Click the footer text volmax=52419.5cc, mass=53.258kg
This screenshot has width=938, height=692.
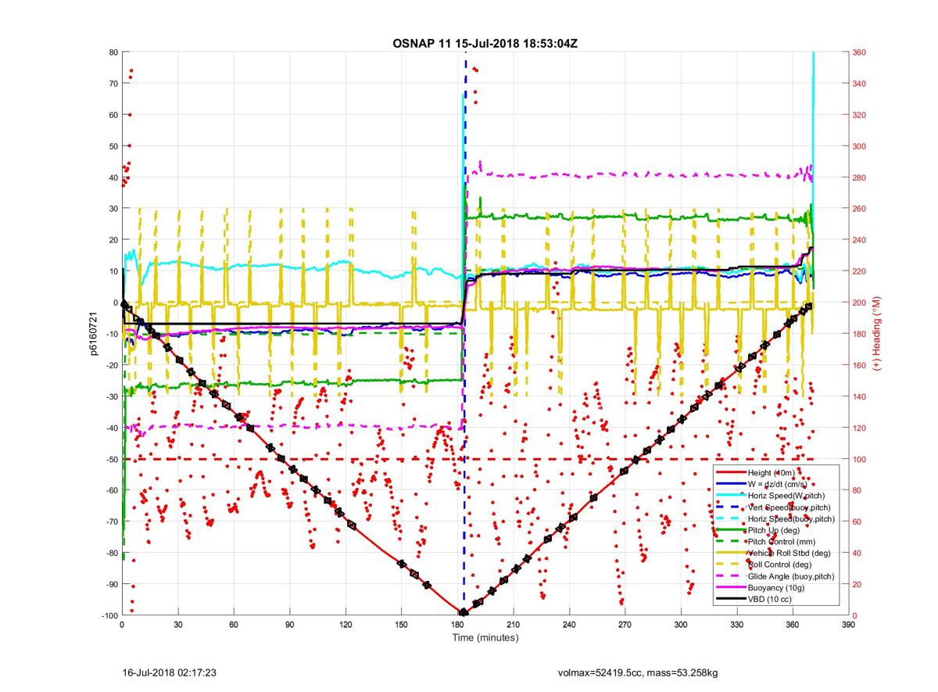pyautogui.click(x=638, y=672)
